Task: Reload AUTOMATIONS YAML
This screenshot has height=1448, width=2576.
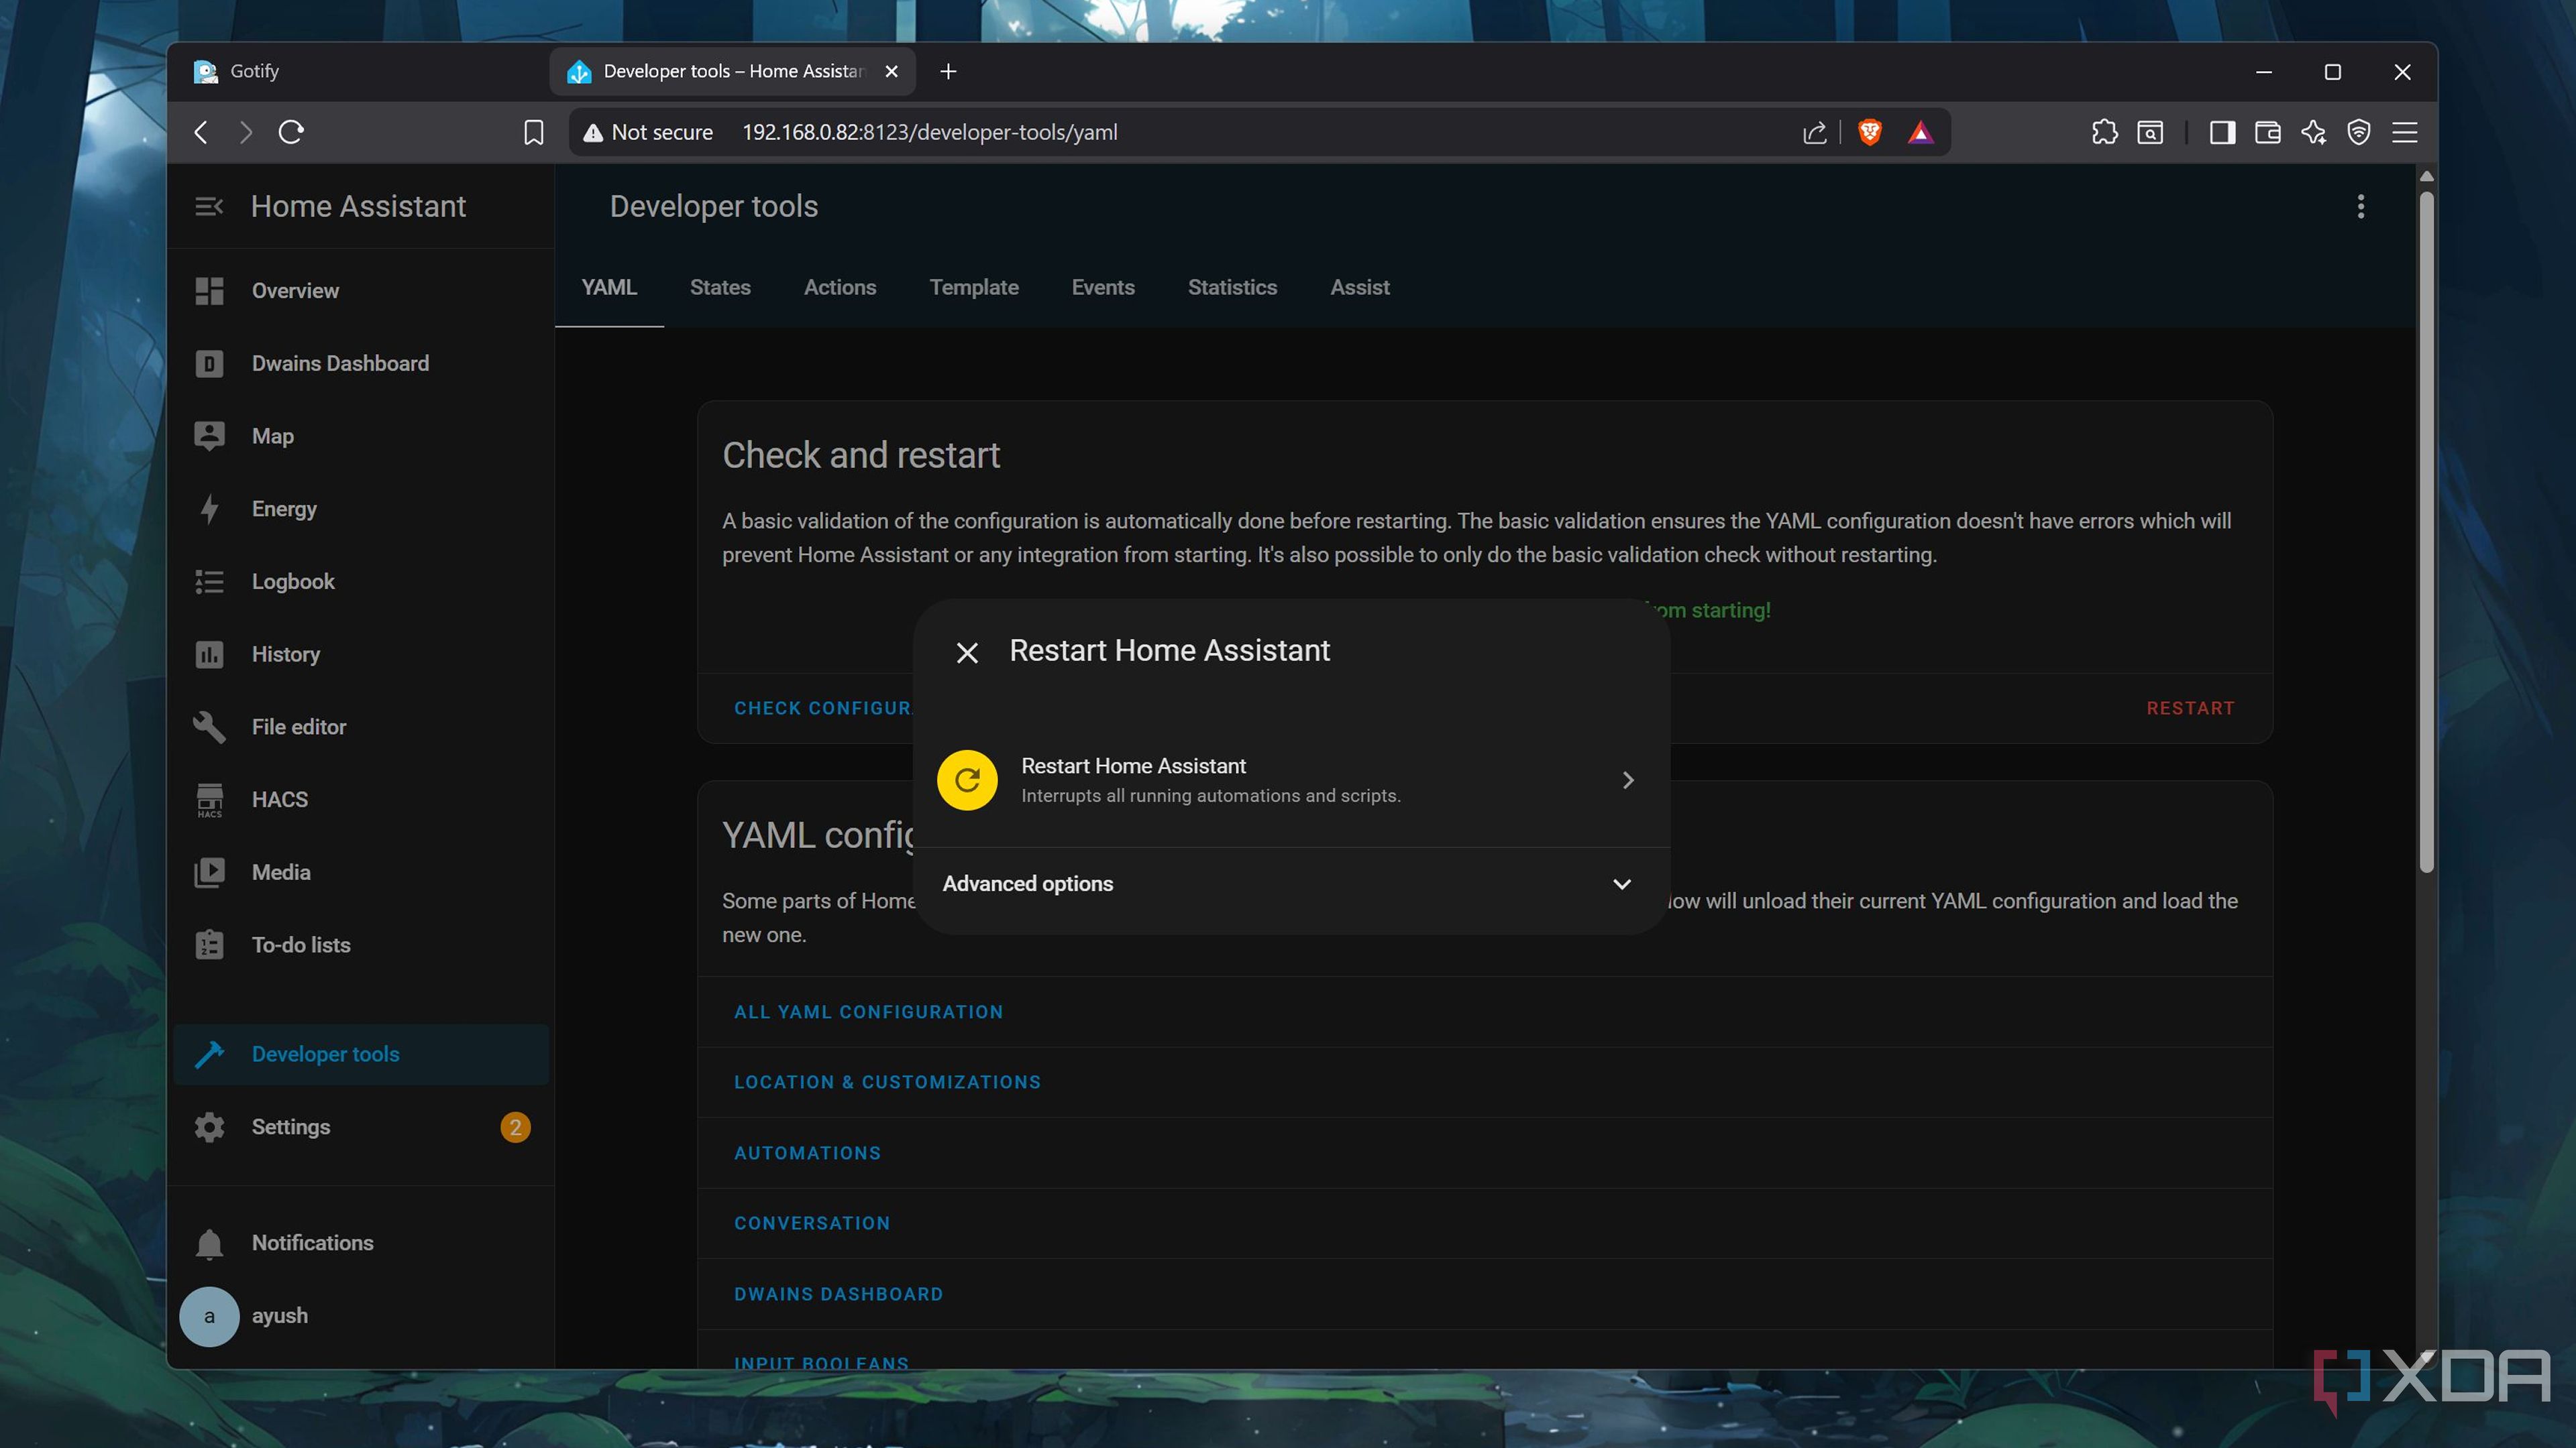Action: (x=807, y=1153)
